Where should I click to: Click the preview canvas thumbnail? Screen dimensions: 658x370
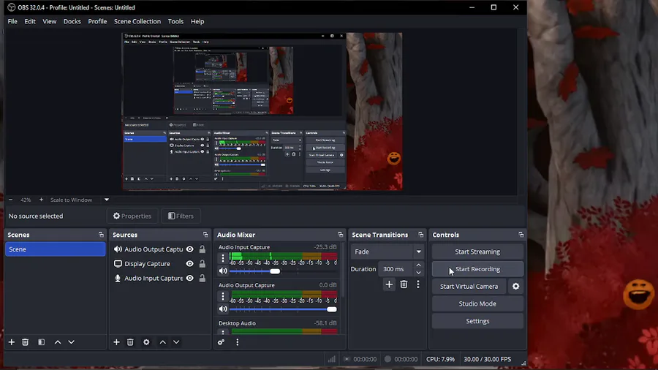coord(262,112)
